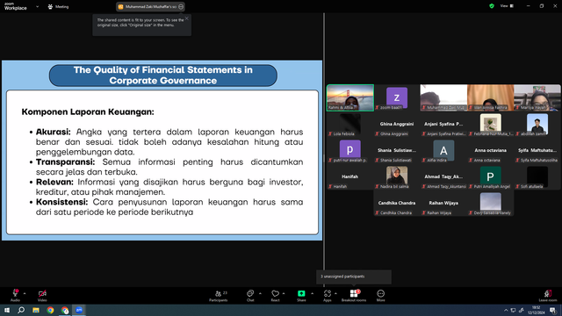Screen dimensions: 562x316
Task: Select the putri nur awaliah tile
Action: [350, 150]
